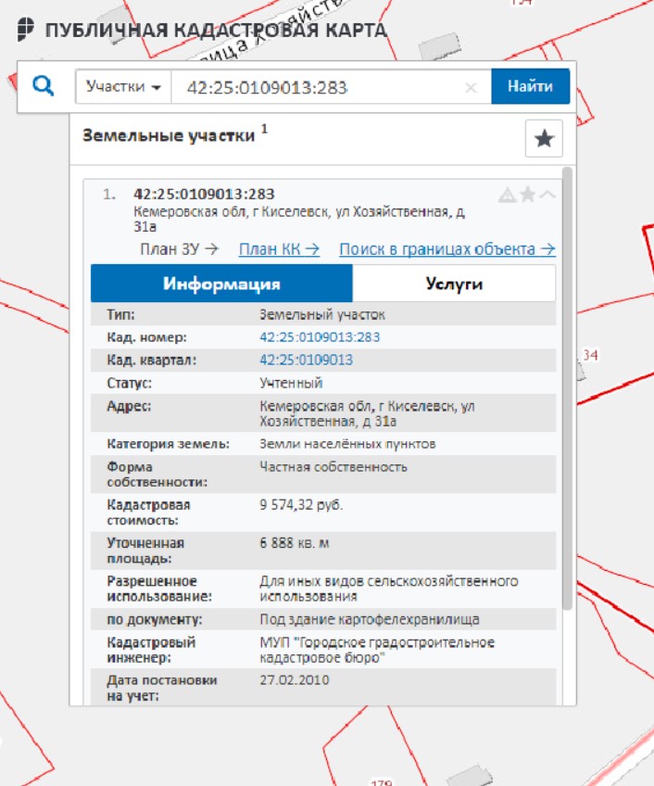Click the value Земли населённых пунктов
The height and width of the screenshot is (786, 654).
pos(347,444)
